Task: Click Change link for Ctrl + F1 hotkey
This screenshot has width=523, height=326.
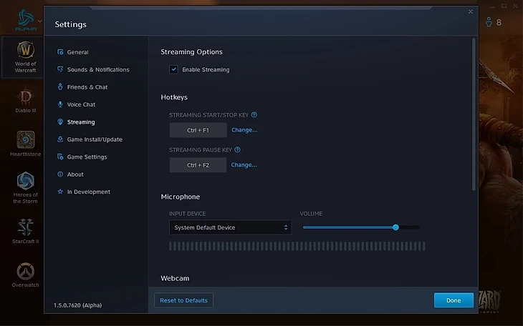Action: coord(244,130)
